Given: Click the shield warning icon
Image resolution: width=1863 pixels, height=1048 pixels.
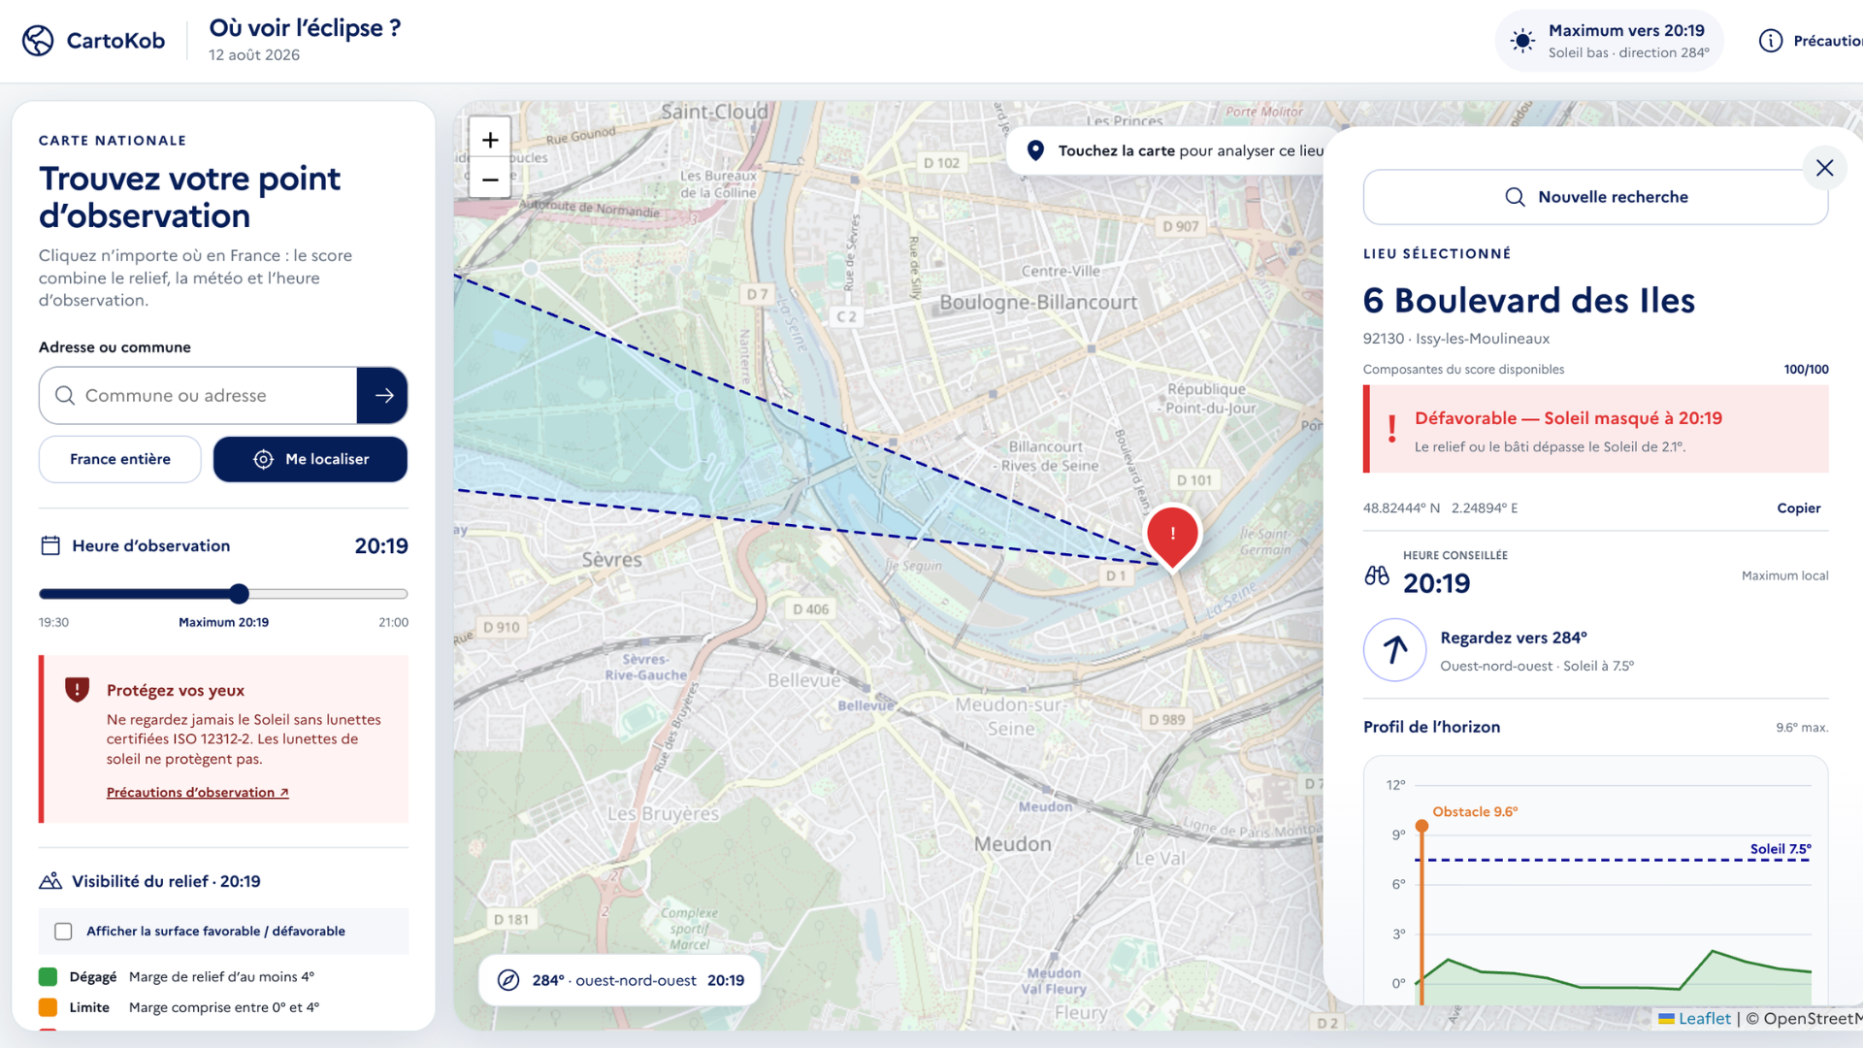Looking at the screenshot, I should click(77, 689).
